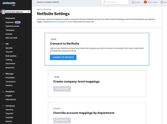
Task: Click the search magnifier icon
Action: point(104,2)
